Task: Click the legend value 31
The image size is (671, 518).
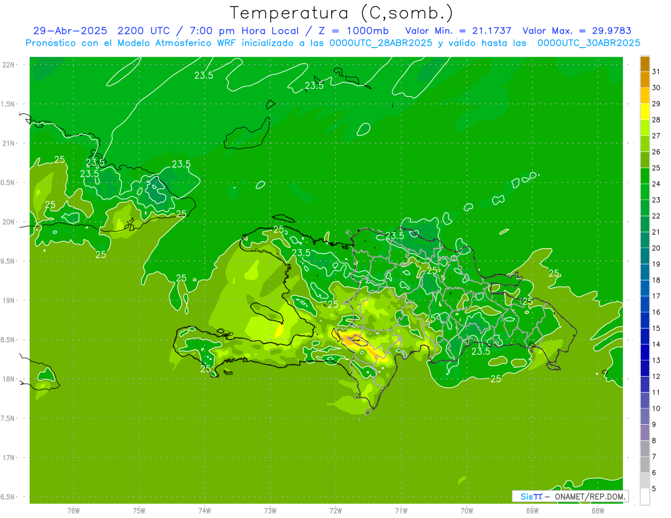Action: [656, 72]
